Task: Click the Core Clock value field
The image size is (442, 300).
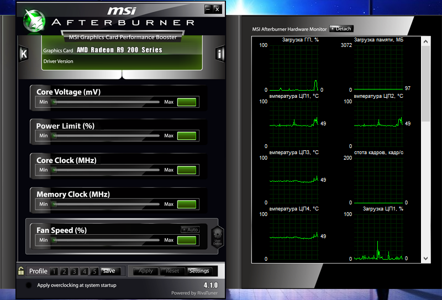Action: pyautogui.click(x=187, y=170)
